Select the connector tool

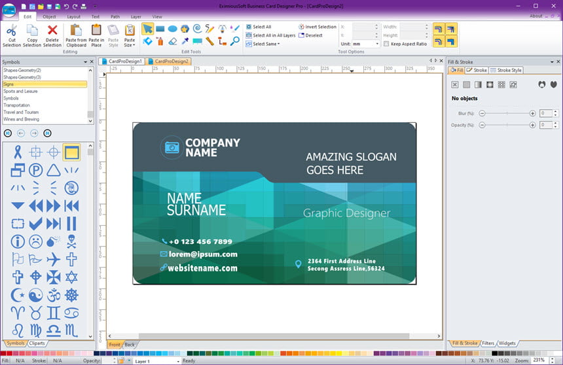[223, 41]
